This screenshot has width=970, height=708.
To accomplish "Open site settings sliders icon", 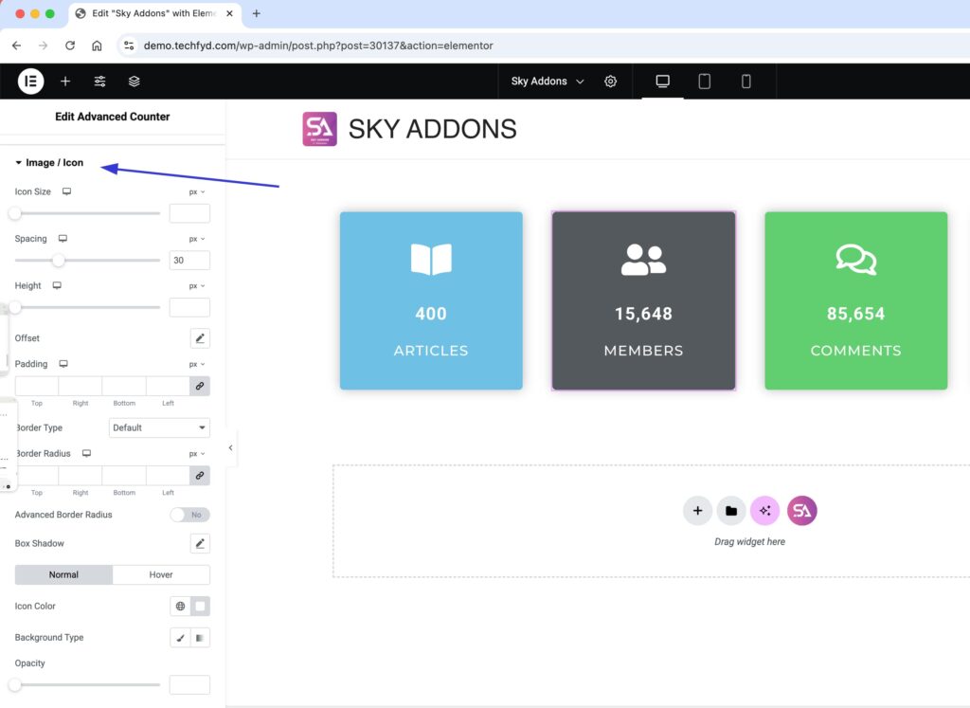I will (99, 82).
